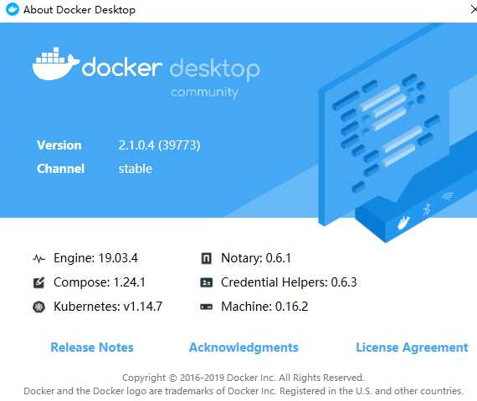Image resolution: width=477 pixels, height=401 pixels.
Task: Click the 'Compose: 1.24.1' text
Action: [100, 282]
